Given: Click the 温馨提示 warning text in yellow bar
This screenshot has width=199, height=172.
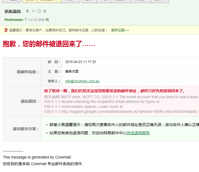Looking at the screenshot, I should pyautogui.click(x=58, y=30).
